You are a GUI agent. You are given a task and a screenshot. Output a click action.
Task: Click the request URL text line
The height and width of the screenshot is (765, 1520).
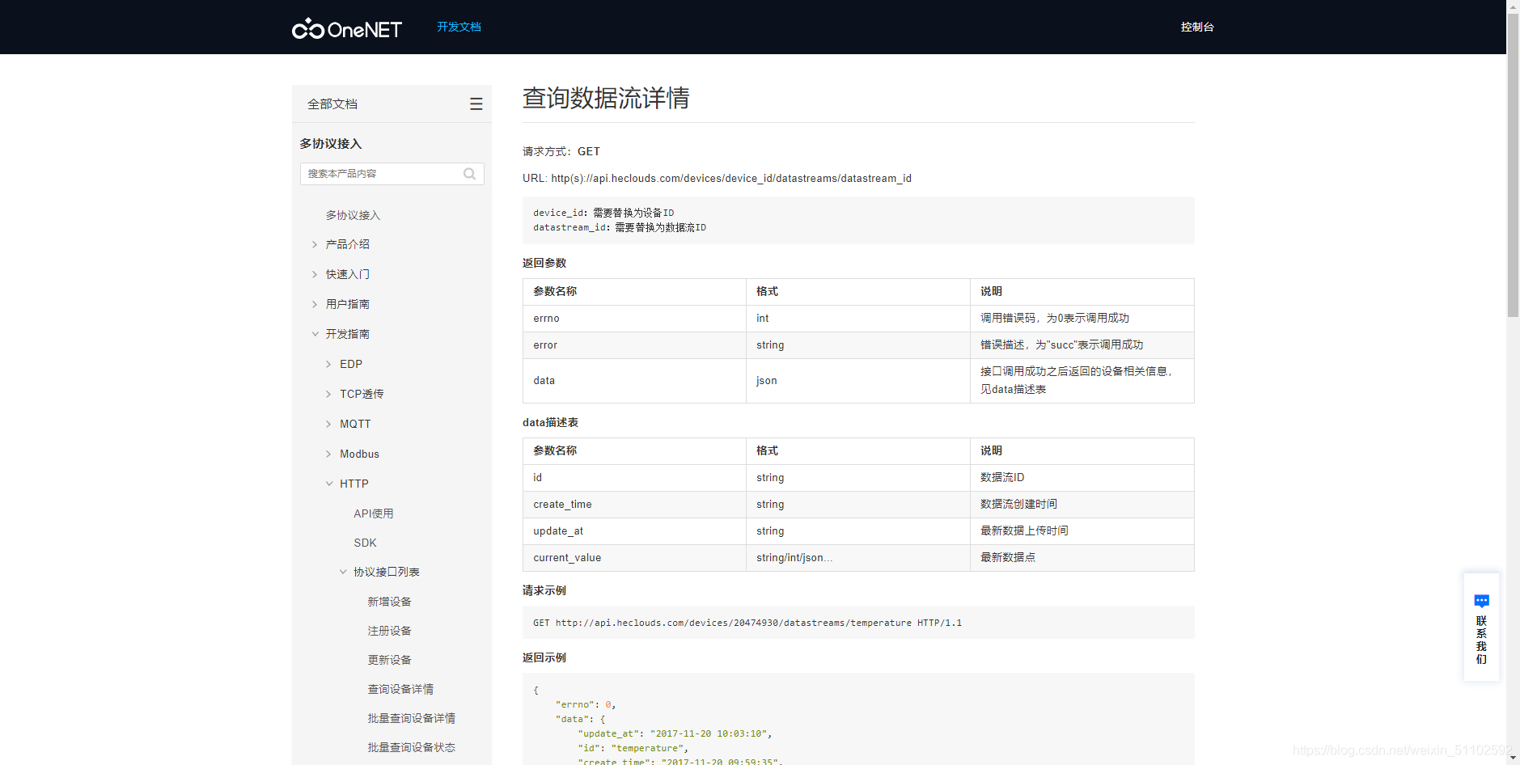point(717,178)
